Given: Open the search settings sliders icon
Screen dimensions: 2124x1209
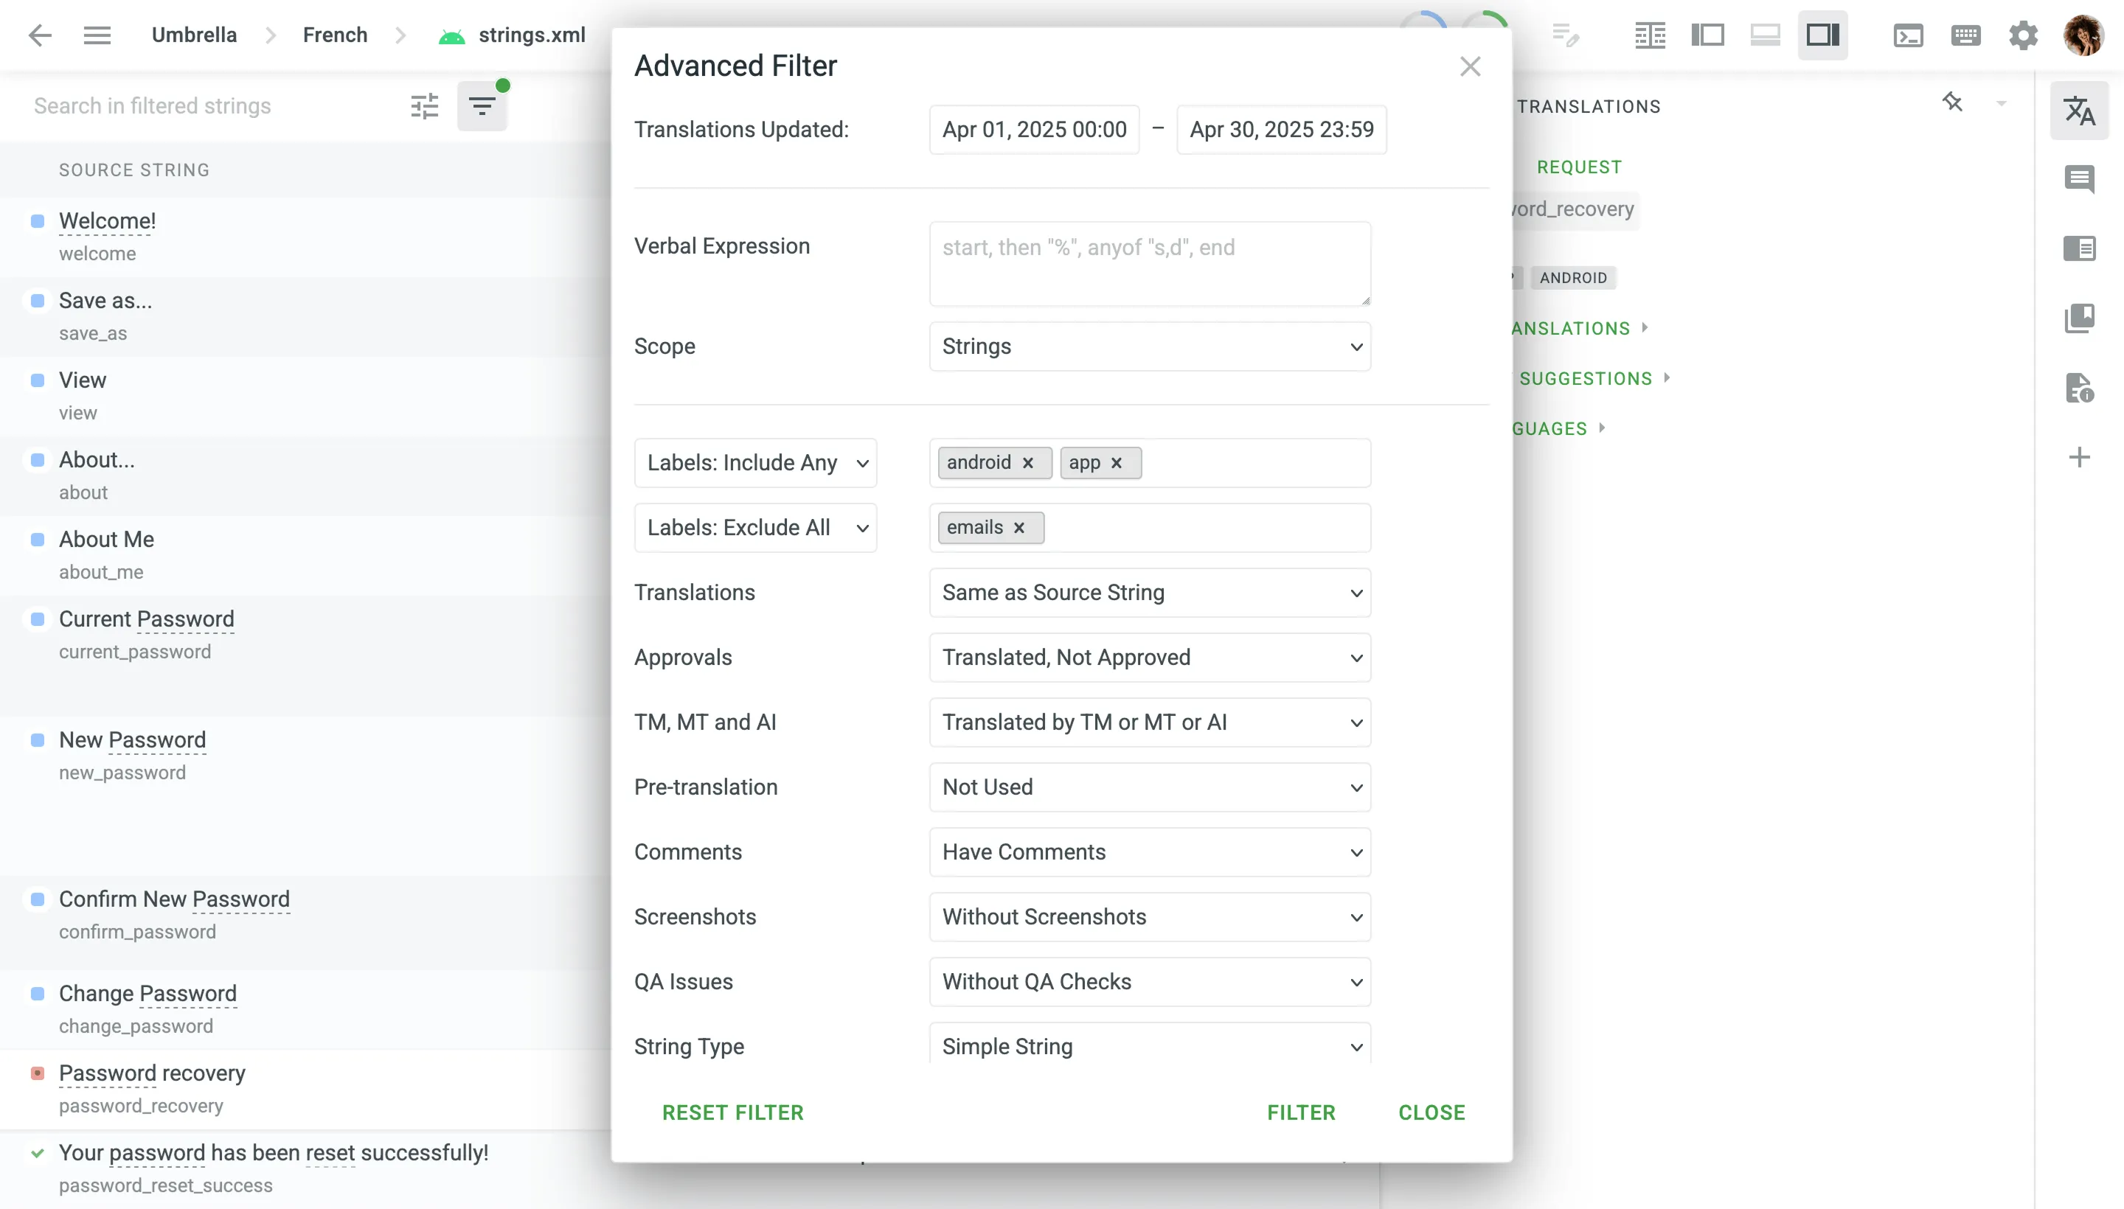Looking at the screenshot, I should [425, 106].
